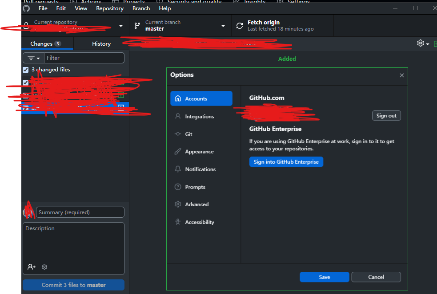
Task: Open the File menu
Action: click(43, 8)
